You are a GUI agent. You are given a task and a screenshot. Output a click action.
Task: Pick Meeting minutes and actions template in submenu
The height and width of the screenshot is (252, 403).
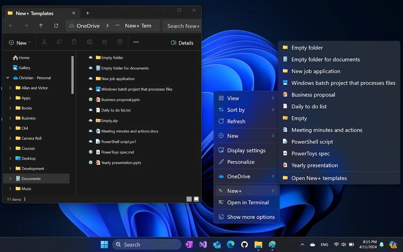coord(339,130)
